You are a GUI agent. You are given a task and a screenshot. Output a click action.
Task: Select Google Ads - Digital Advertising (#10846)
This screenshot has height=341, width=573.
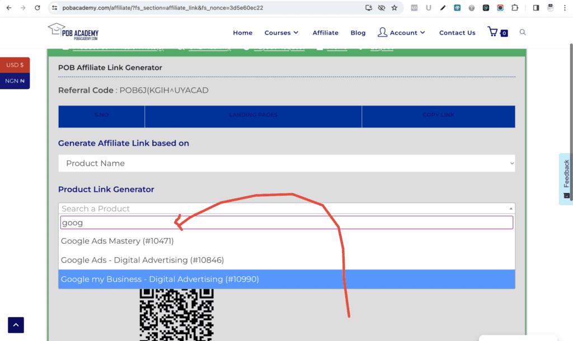pyautogui.click(x=286, y=260)
